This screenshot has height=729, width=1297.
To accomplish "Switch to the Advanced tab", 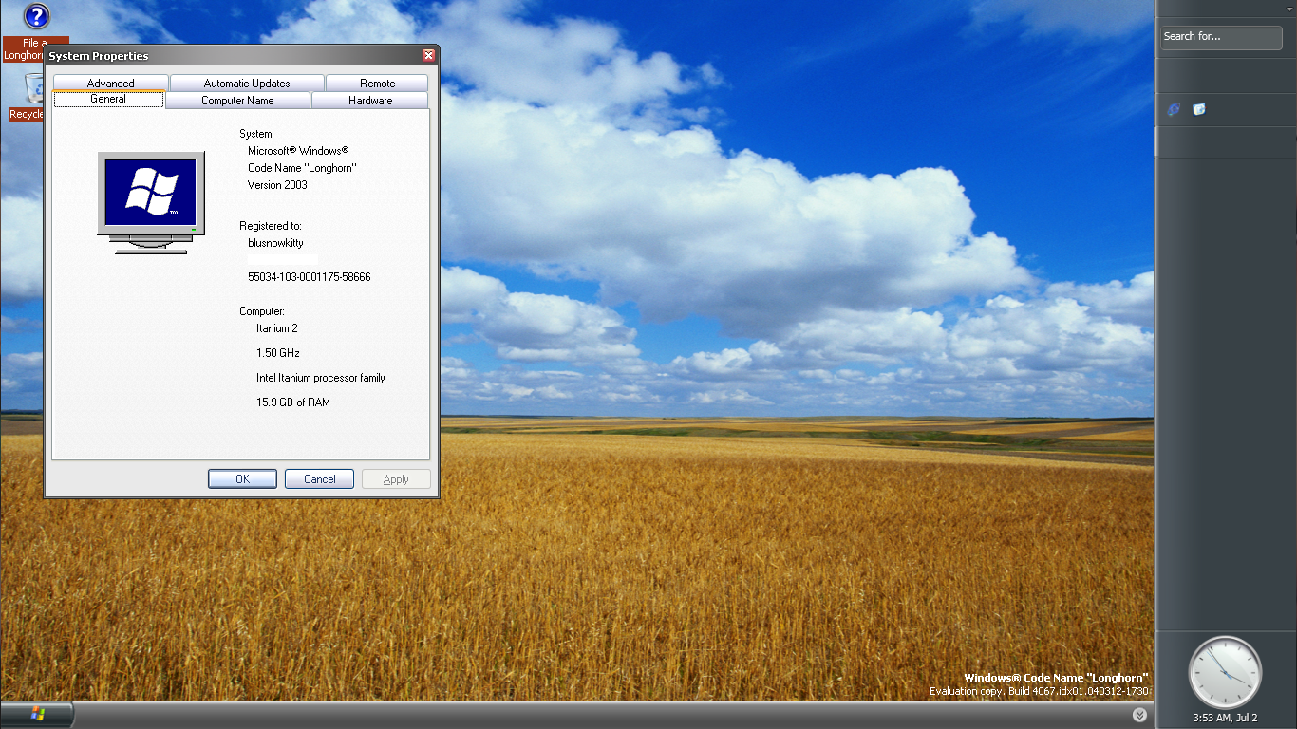I will 111,83.
